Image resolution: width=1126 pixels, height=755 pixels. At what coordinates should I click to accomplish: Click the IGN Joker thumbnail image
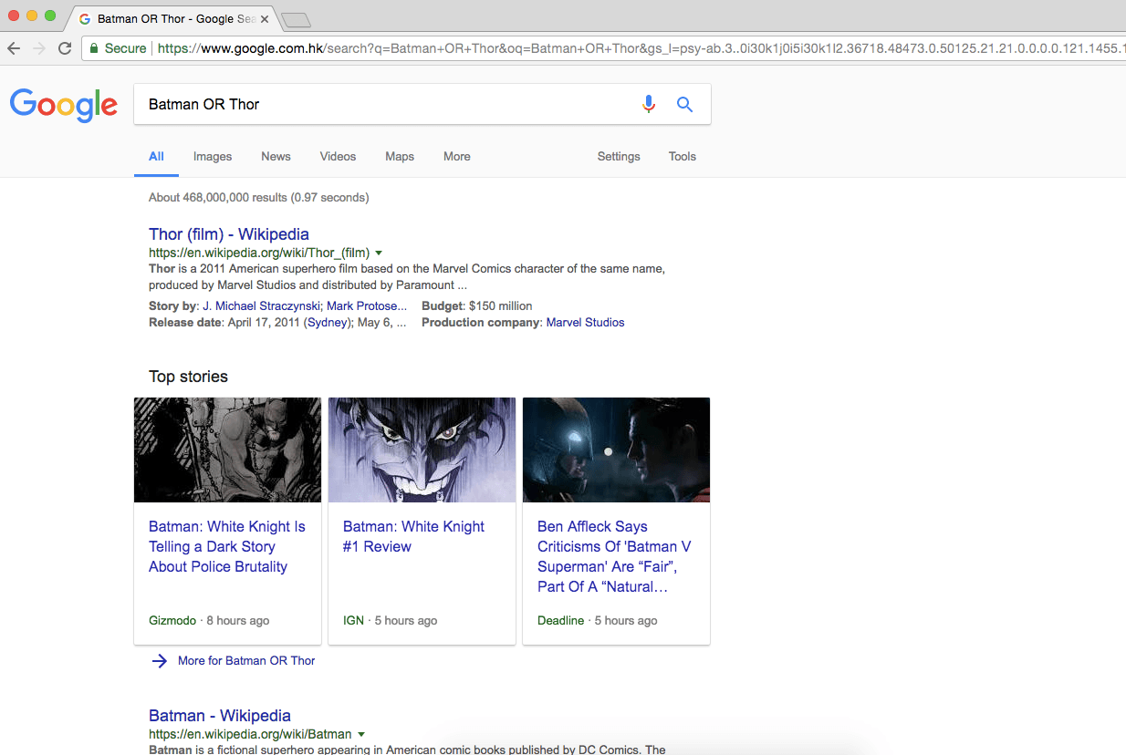(x=422, y=450)
